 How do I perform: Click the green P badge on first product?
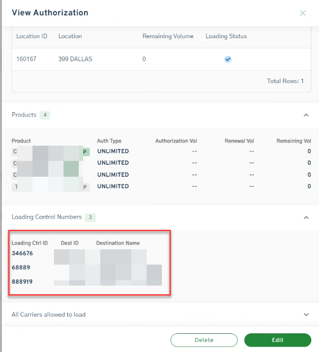pos(86,151)
